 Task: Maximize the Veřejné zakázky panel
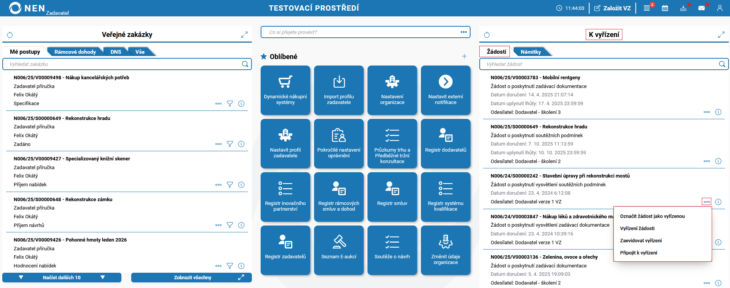244,35
